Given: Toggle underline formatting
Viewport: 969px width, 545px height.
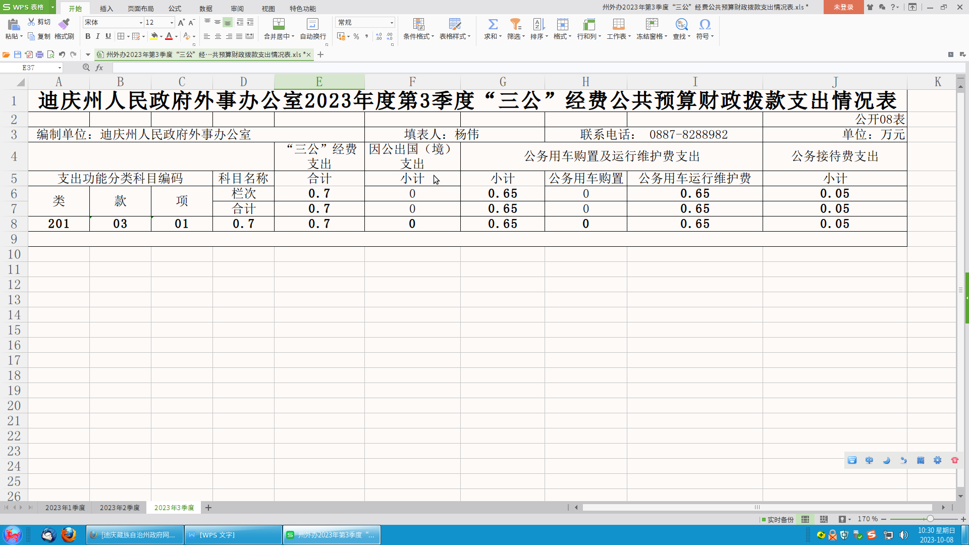Looking at the screenshot, I should click(x=108, y=36).
